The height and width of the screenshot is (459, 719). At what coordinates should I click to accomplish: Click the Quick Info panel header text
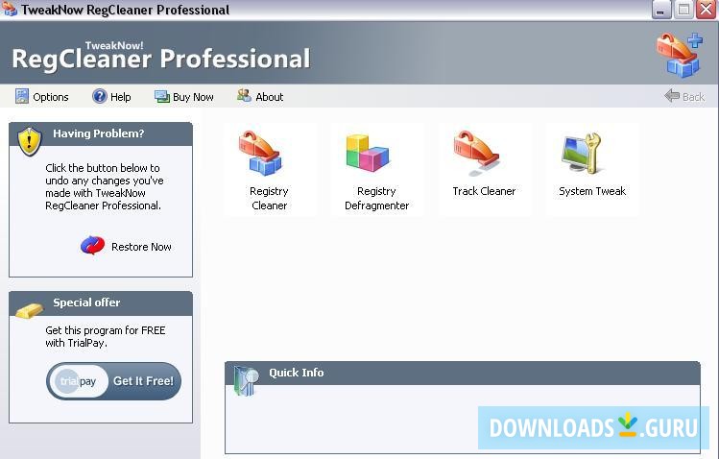coord(297,373)
